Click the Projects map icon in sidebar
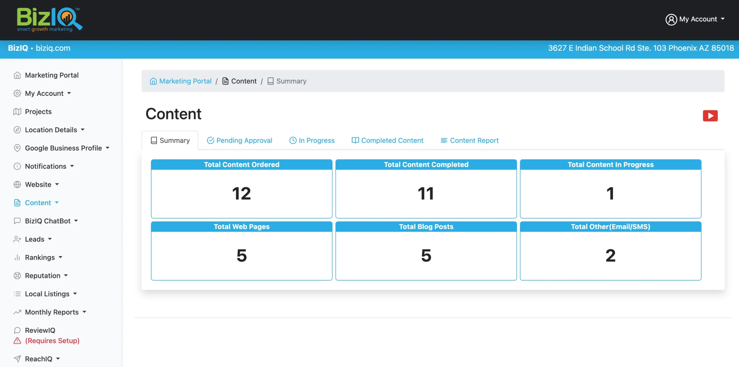 tap(17, 112)
